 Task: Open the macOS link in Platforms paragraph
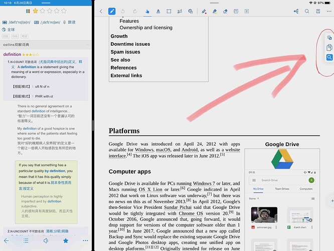point(163,150)
